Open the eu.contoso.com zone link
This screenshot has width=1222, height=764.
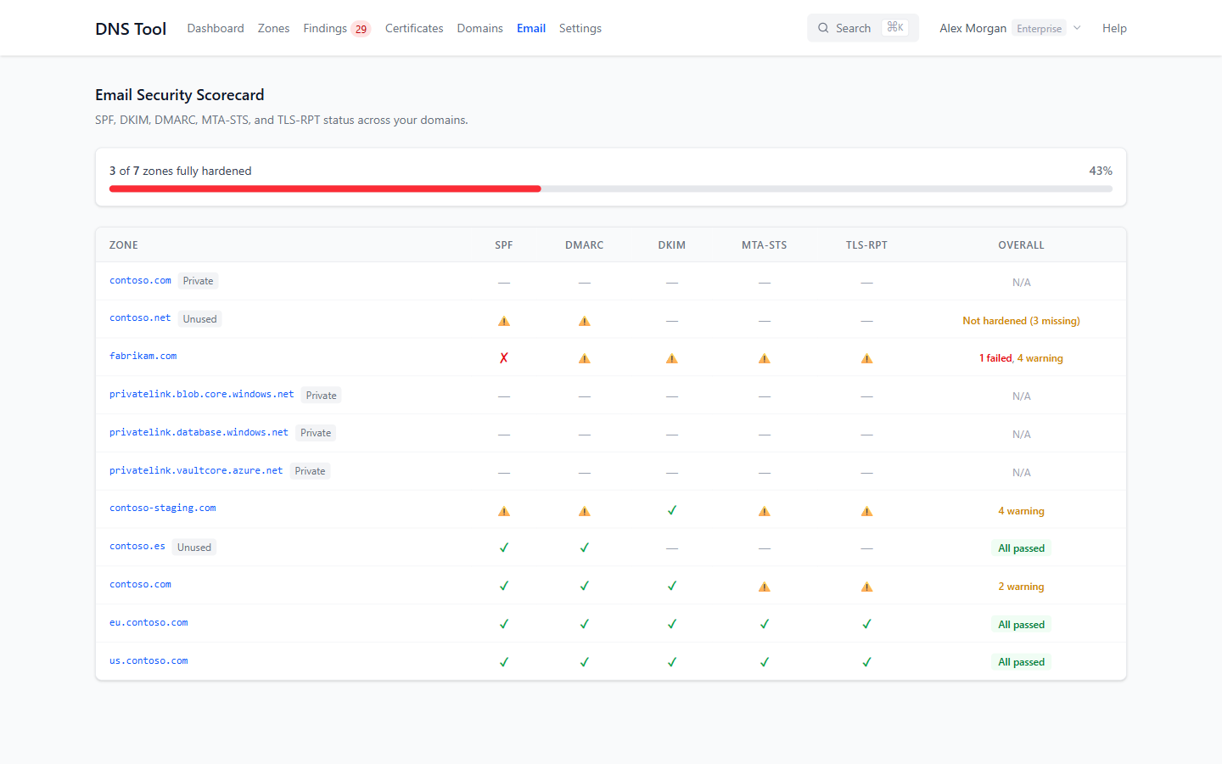[149, 623]
